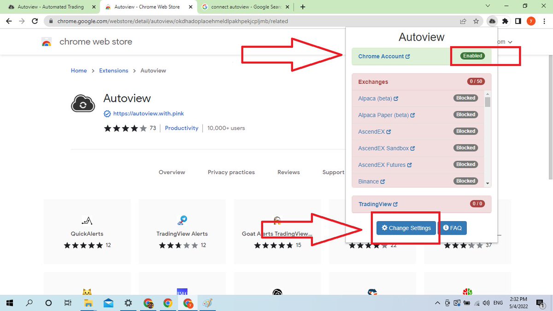Click the forward navigation arrow
553x311 pixels.
tap(22, 21)
